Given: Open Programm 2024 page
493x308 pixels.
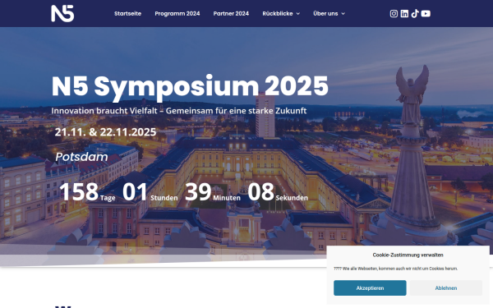Looking at the screenshot, I should tap(177, 13).
